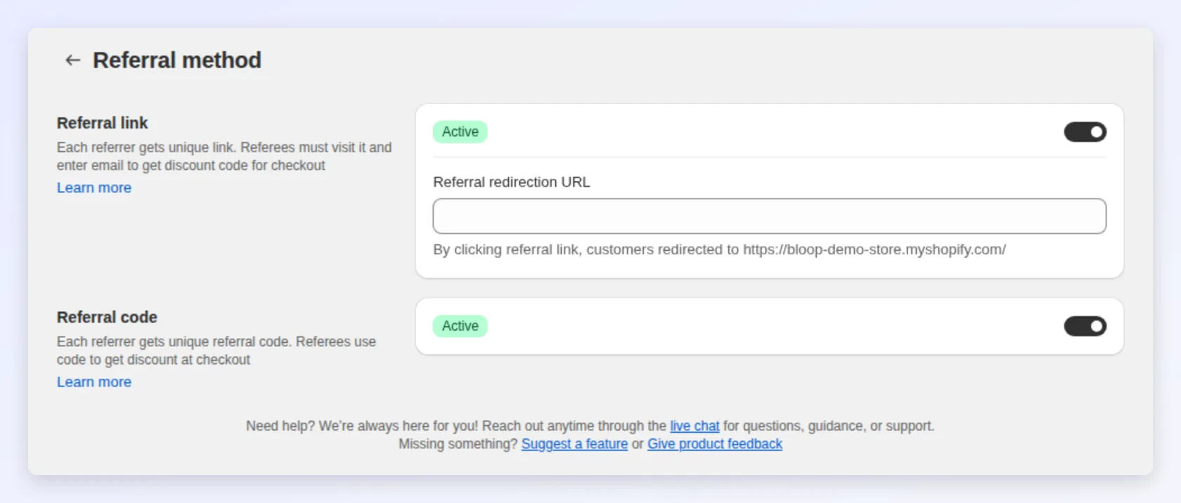Click the Referral code description about discount at checkout
Viewport: 1181px width, 503px height.
click(x=217, y=351)
